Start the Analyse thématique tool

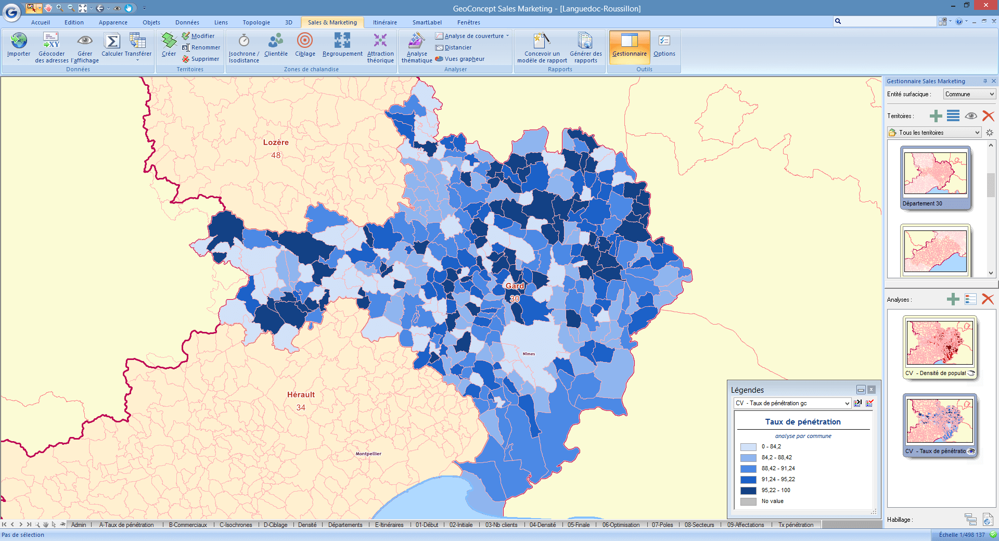(x=416, y=41)
